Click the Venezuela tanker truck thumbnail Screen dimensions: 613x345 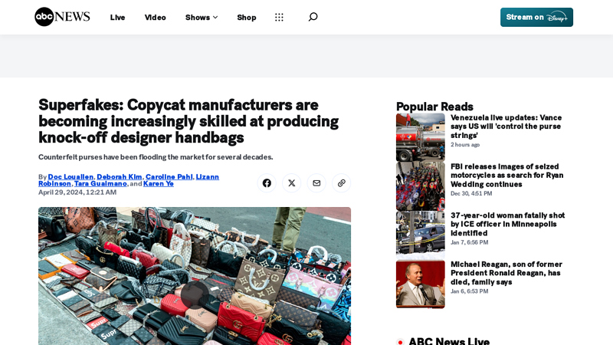(x=420, y=137)
